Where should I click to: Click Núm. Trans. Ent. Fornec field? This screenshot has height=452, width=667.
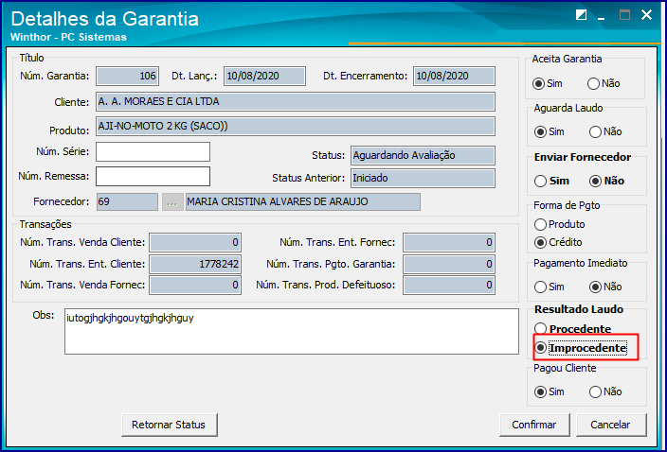point(449,242)
